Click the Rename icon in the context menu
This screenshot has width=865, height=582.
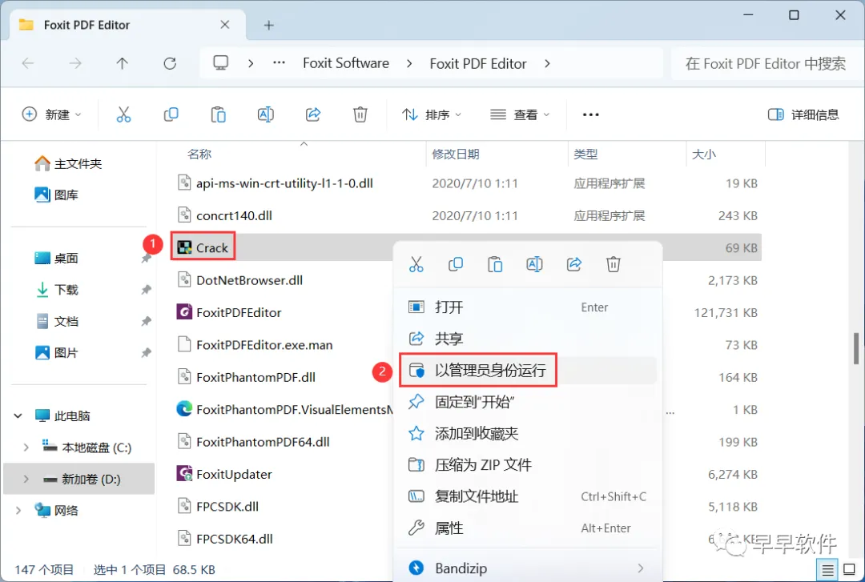(534, 264)
